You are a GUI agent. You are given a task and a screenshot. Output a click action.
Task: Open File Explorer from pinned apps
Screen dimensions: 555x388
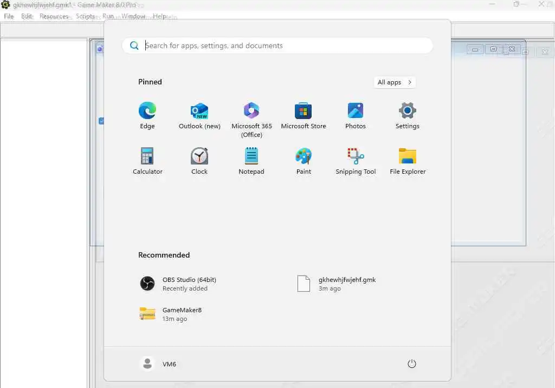[x=408, y=161]
